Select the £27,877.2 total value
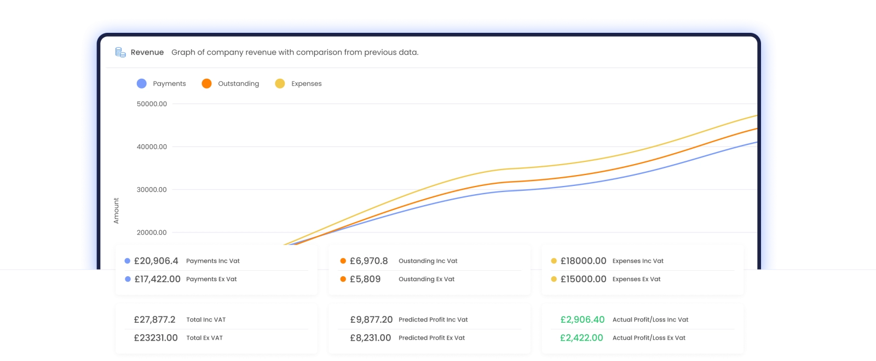The height and width of the screenshot is (361, 876). (x=154, y=319)
